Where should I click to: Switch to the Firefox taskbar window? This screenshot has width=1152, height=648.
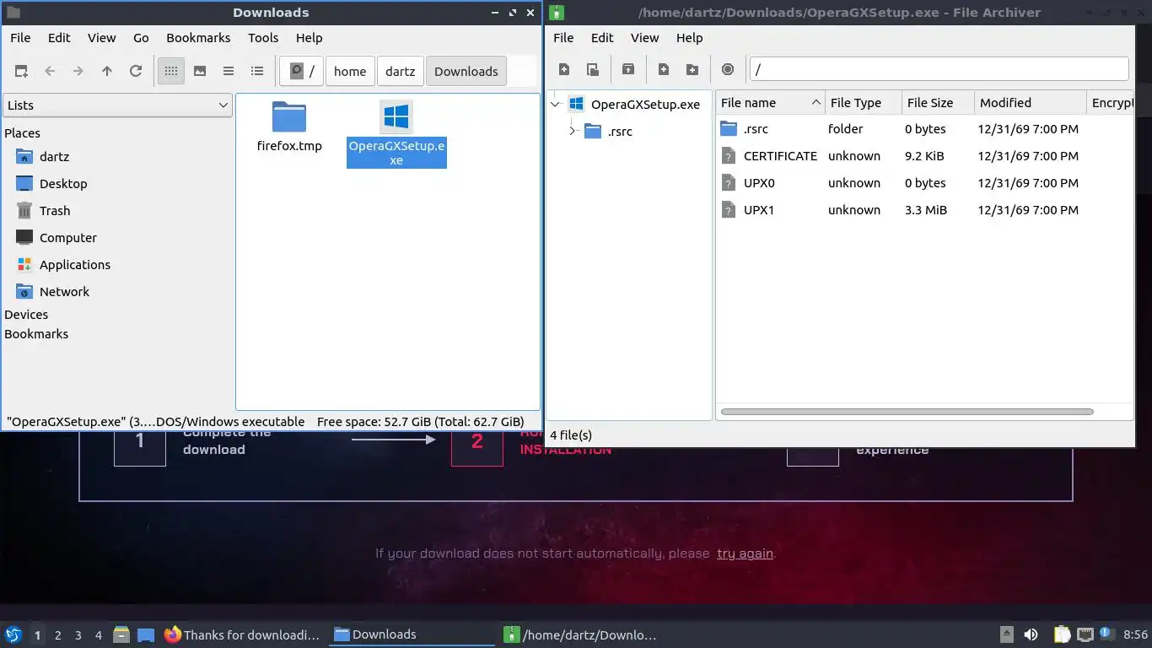pyautogui.click(x=243, y=634)
